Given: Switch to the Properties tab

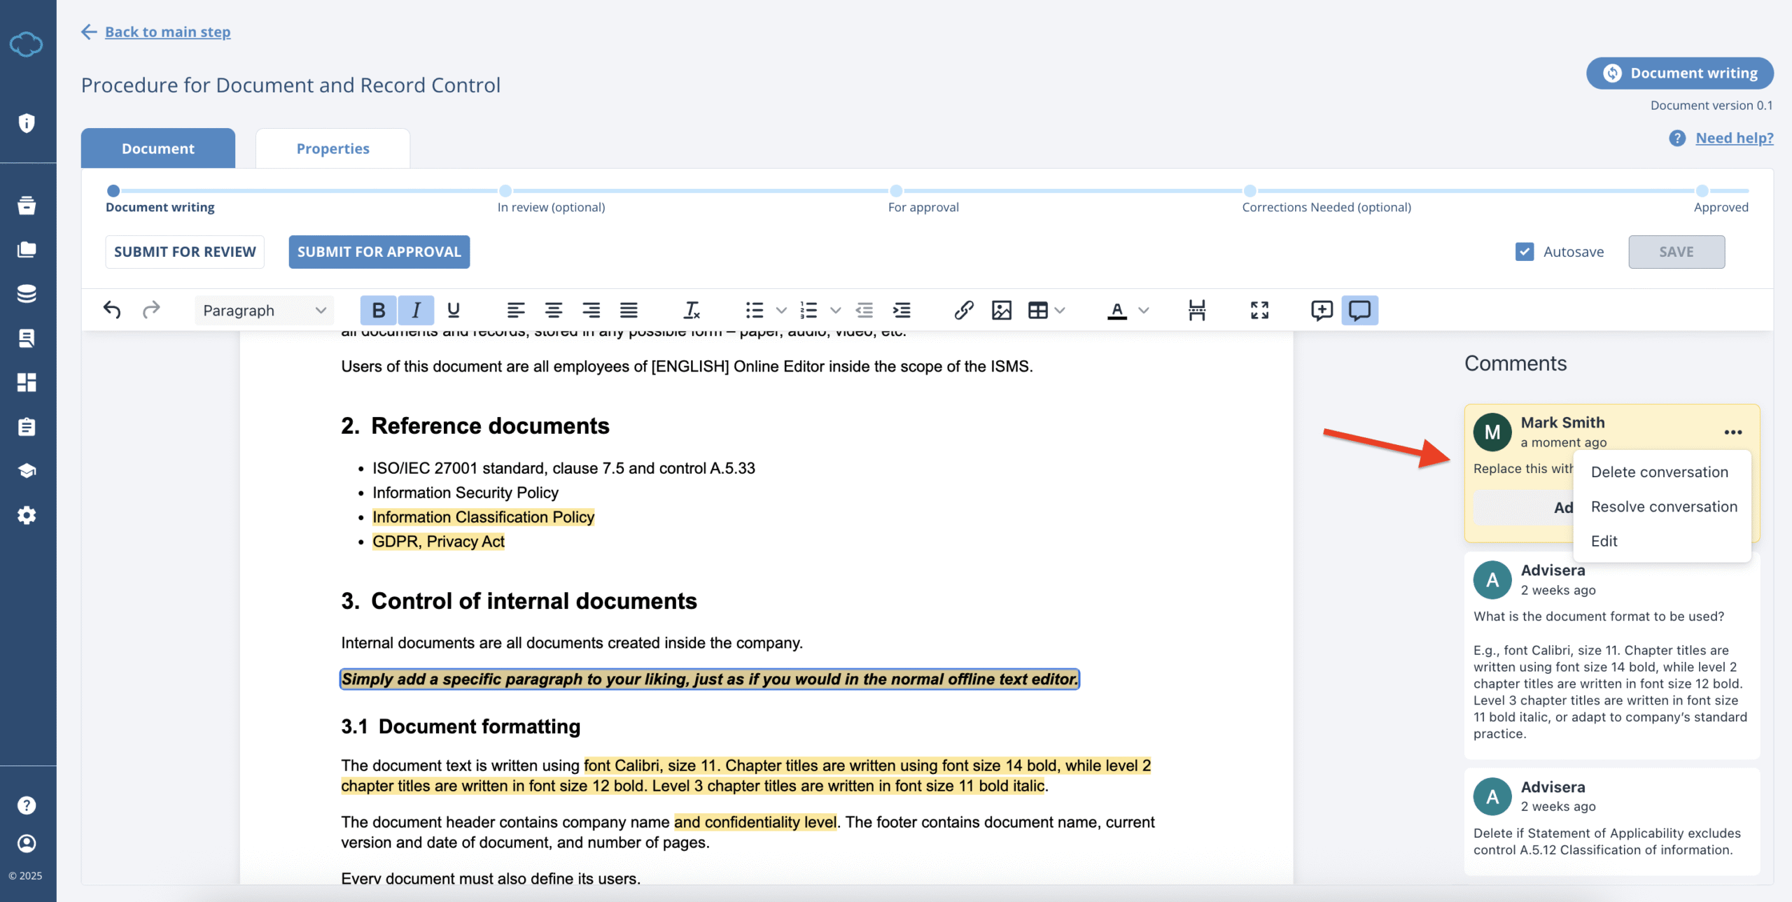Looking at the screenshot, I should [332, 148].
